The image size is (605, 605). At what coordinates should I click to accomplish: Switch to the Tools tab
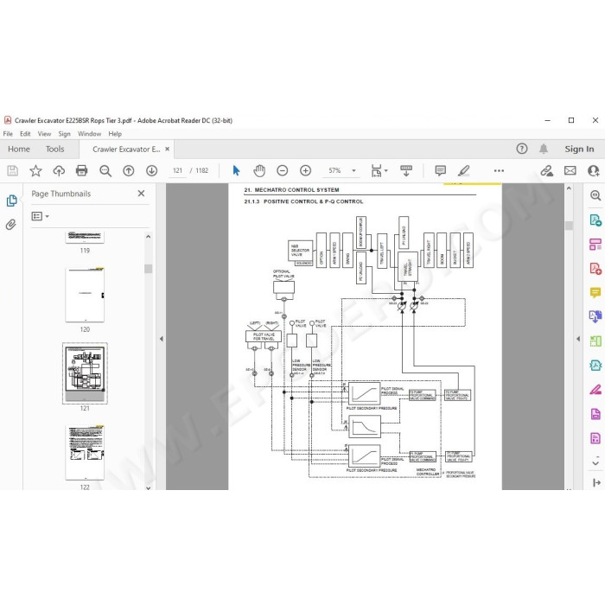54,149
